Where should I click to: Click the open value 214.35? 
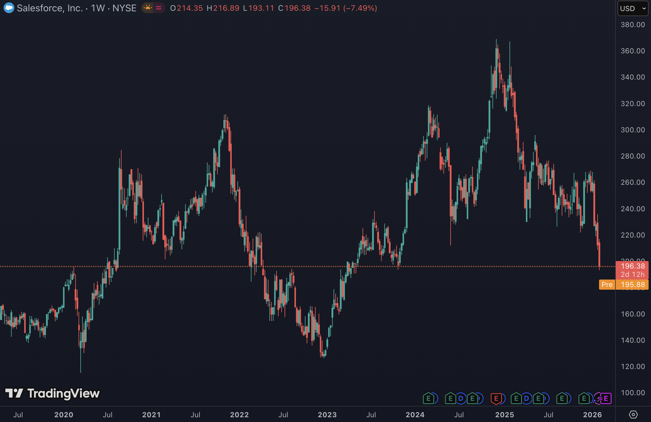pos(190,8)
